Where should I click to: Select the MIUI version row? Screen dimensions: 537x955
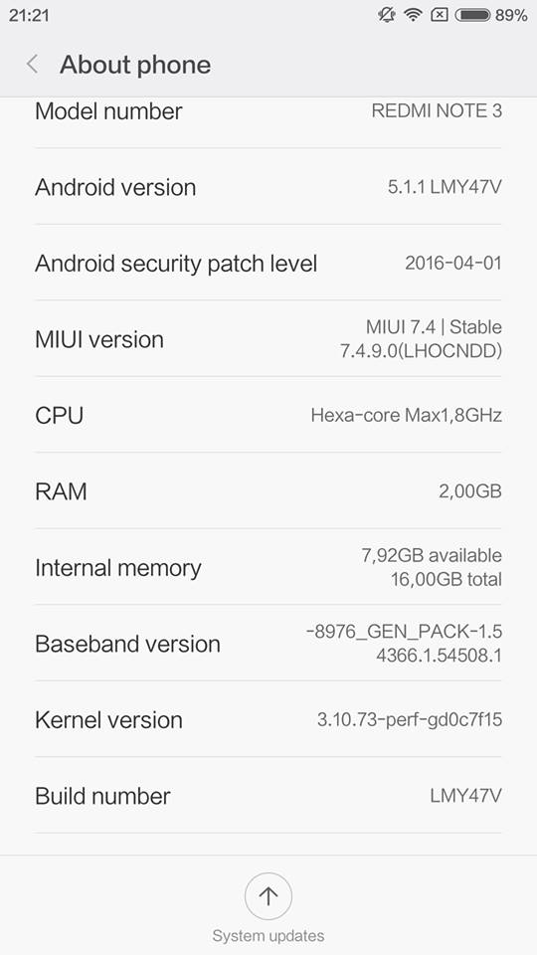coord(268,338)
